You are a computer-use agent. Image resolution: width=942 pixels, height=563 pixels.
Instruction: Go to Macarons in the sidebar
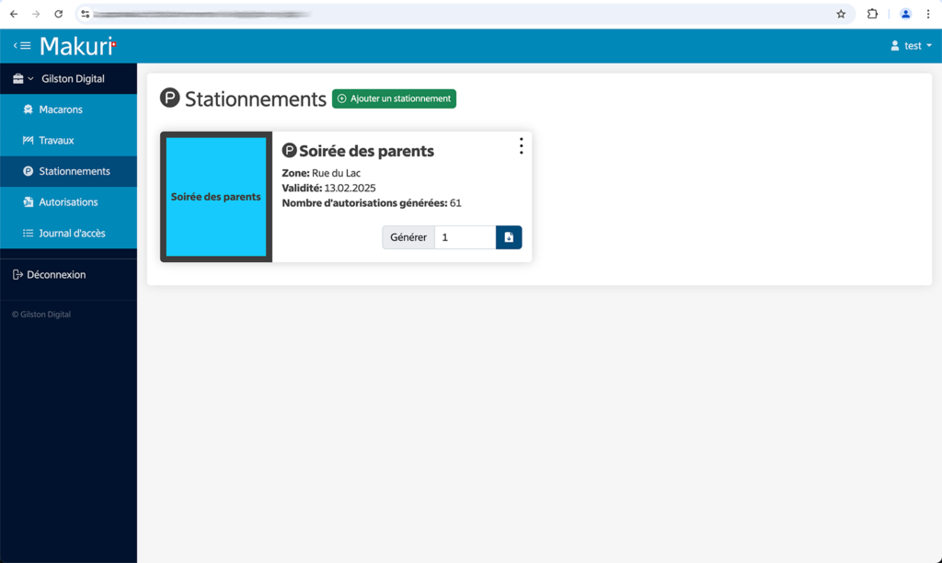[x=61, y=109]
